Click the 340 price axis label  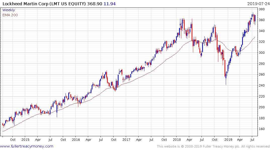click(x=262, y=31)
